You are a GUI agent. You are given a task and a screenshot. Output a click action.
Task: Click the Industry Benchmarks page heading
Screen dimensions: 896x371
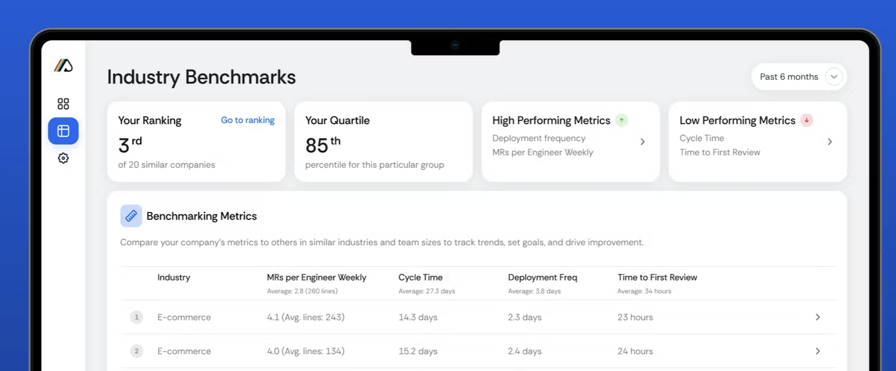[x=201, y=77]
